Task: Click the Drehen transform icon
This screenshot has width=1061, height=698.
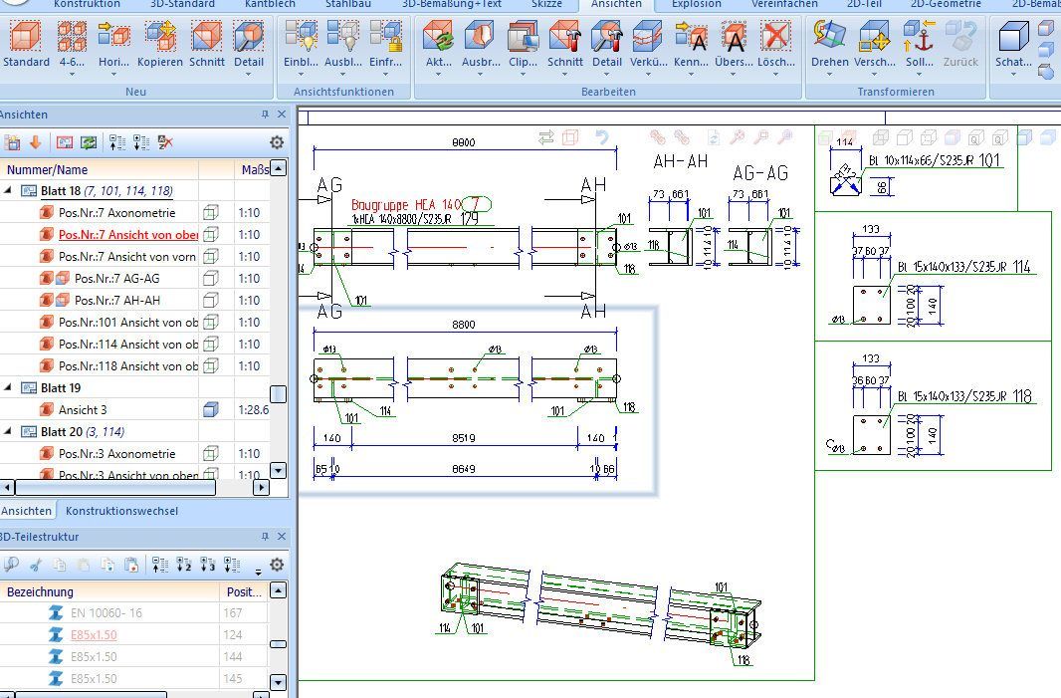Action: coord(829,38)
